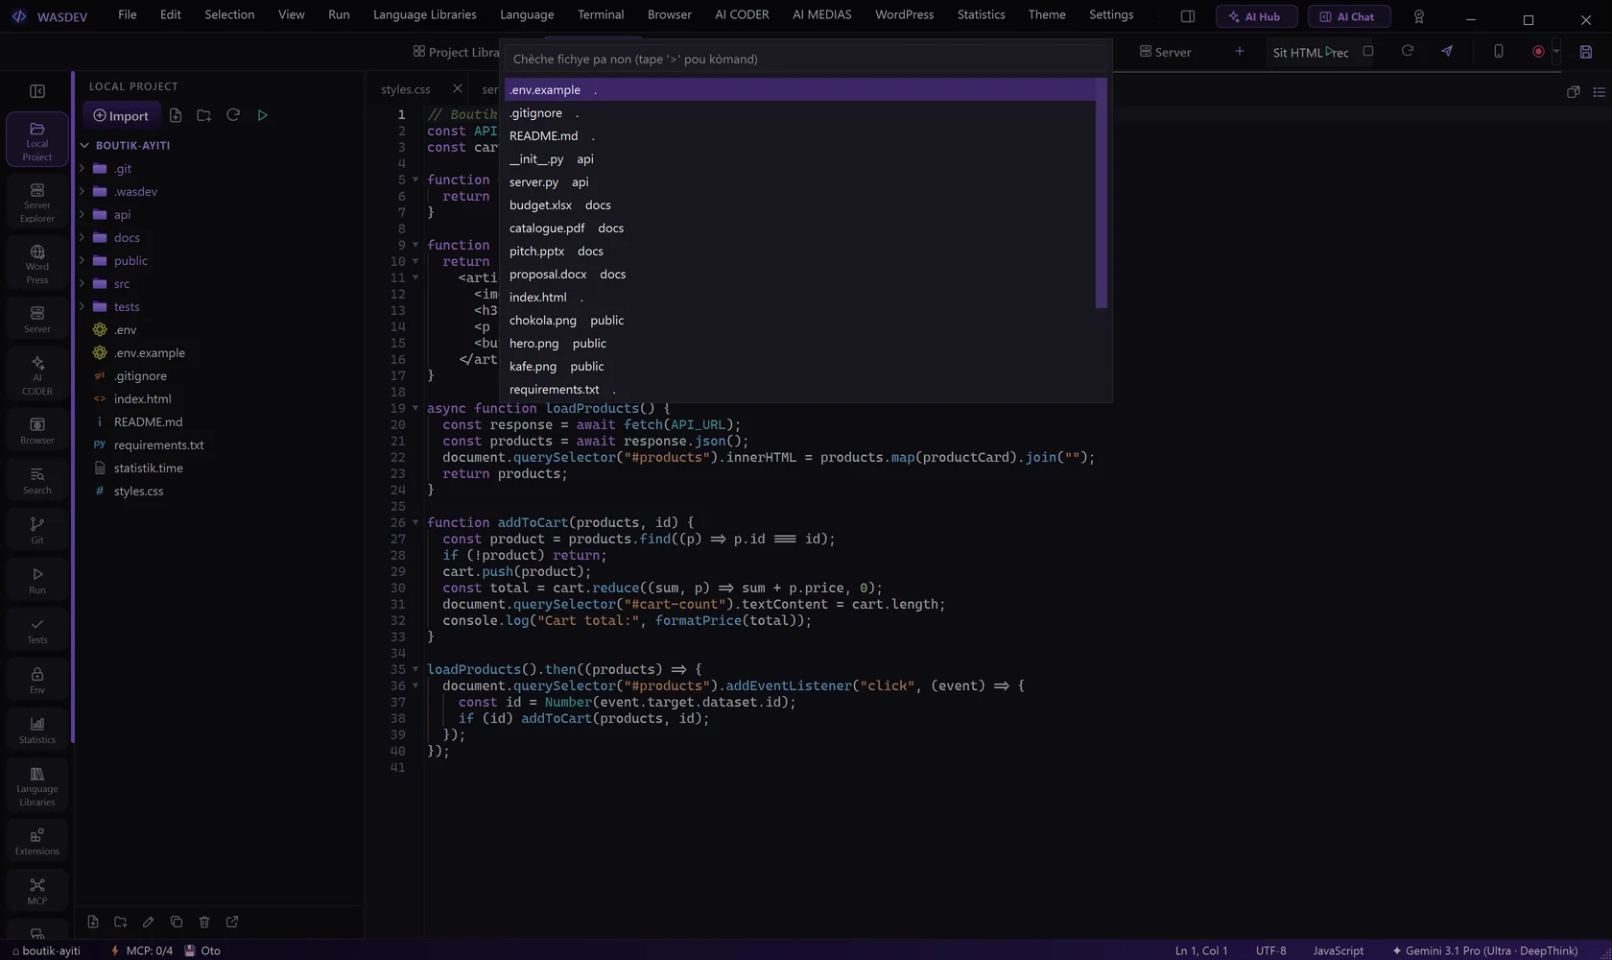This screenshot has width=1612, height=960.
Task: Expand the api folder
Action: (82, 215)
